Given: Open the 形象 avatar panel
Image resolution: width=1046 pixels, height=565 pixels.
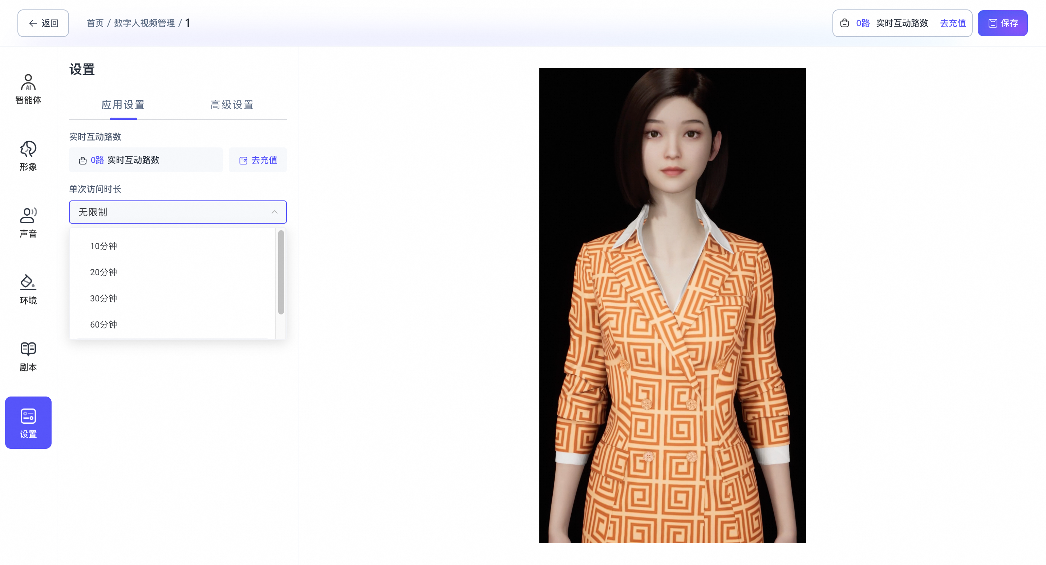Looking at the screenshot, I should 28,156.
